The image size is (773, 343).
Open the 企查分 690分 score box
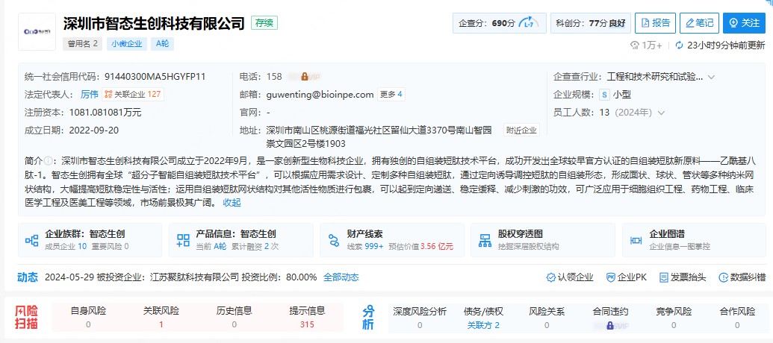pos(500,23)
